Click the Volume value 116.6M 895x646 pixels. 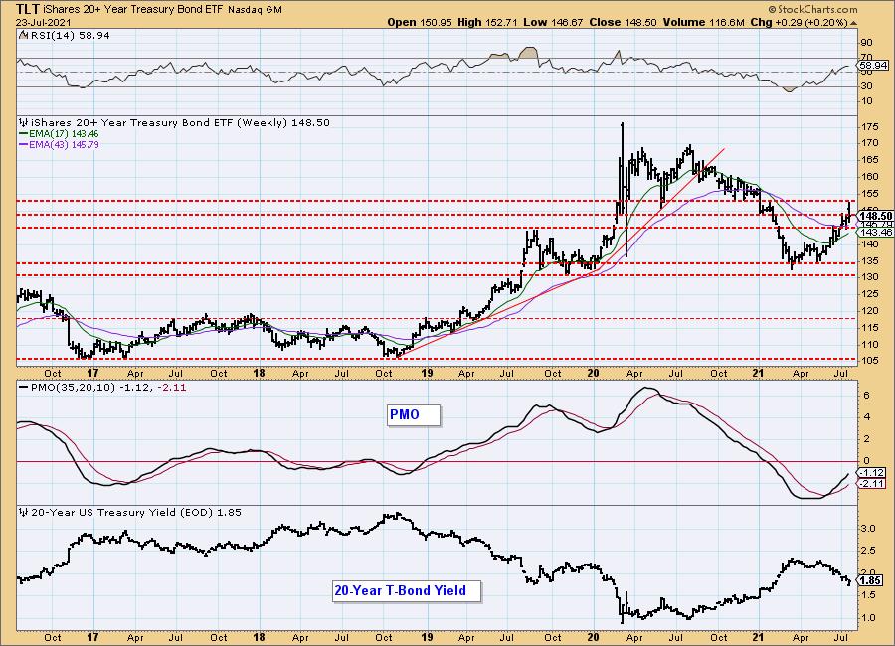click(x=727, y=22)
